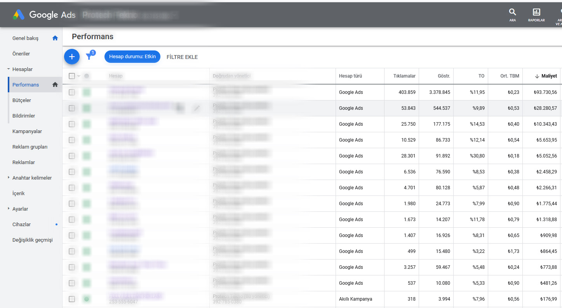Viewport: 562px width, 308px height.
Task: Click the impressions value 15.480
Action: point(443,251)
